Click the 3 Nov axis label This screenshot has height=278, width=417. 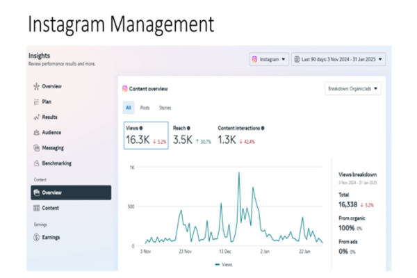145,252
